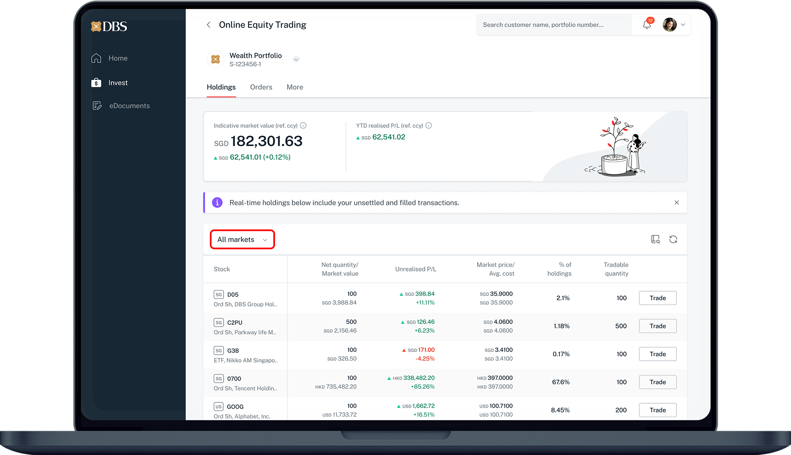Focus the customer search field
This screenshot has height=455, width=791.
coord(554,25)
